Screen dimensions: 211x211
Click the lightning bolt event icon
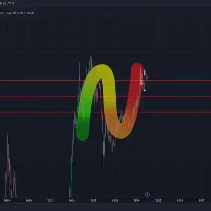pyautogui.click(x=147, y=195)
